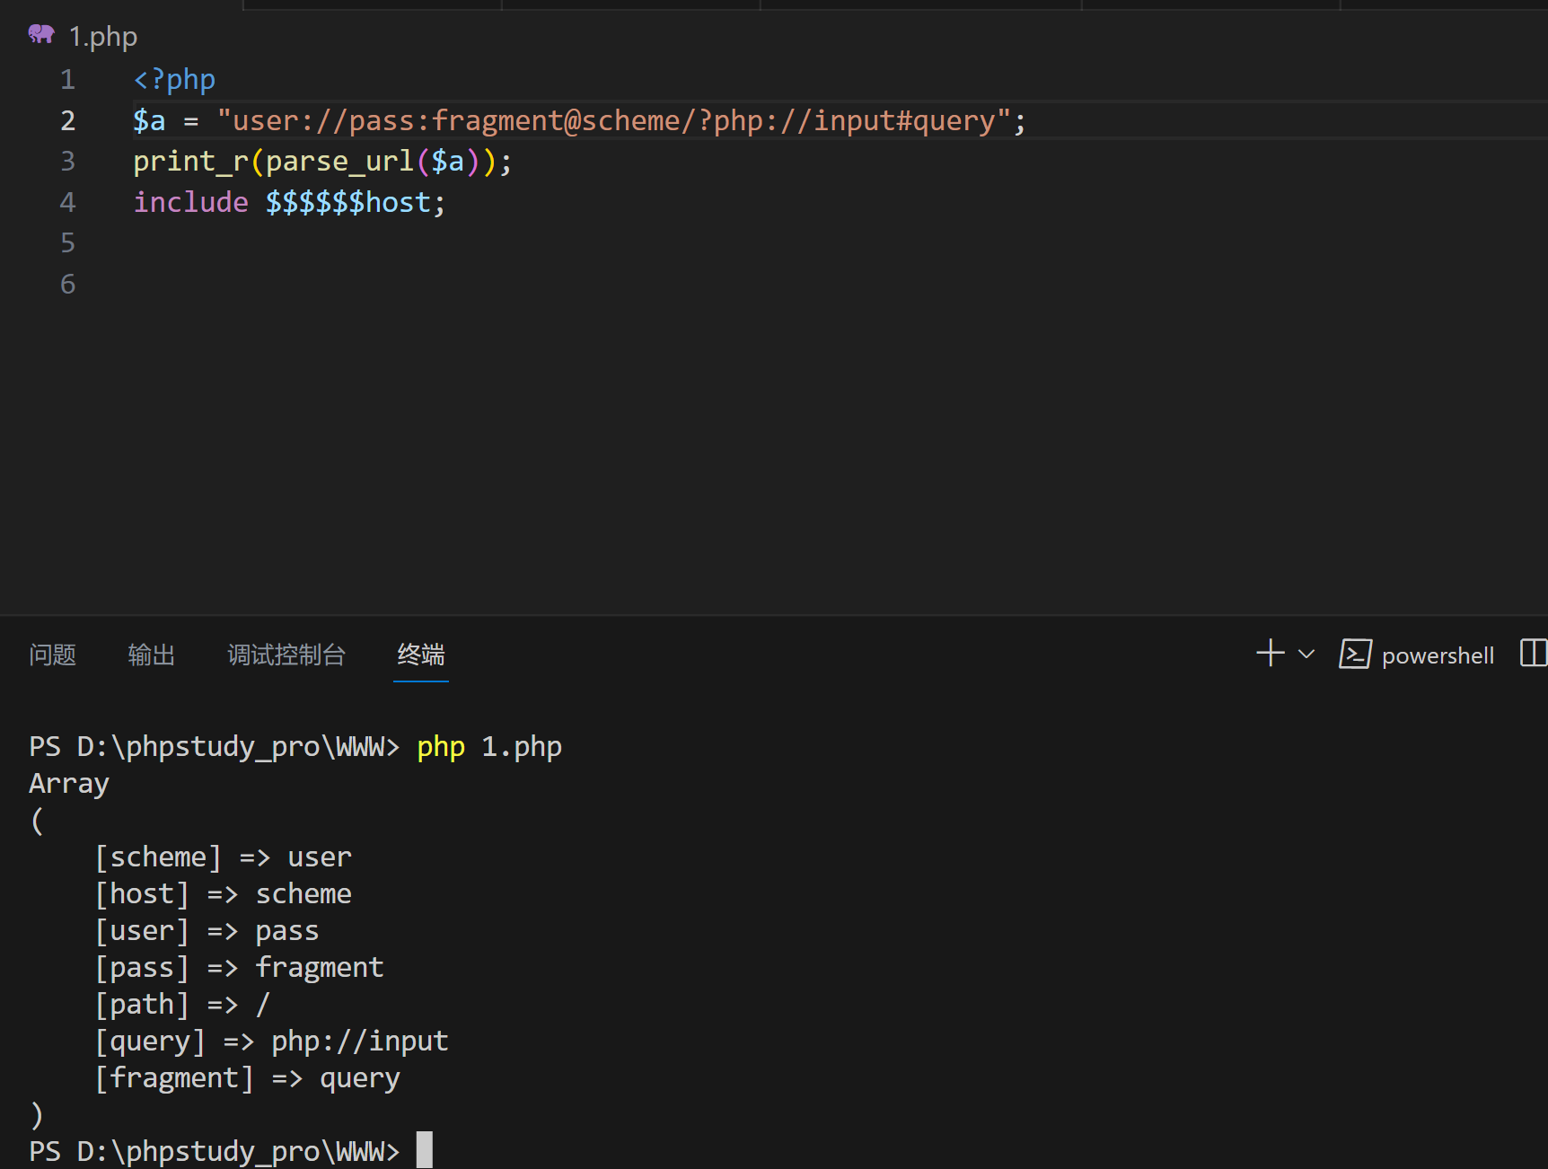
Task: Click line number 5 in gutter
Action: pyautogui.click(x=67, y=243)
